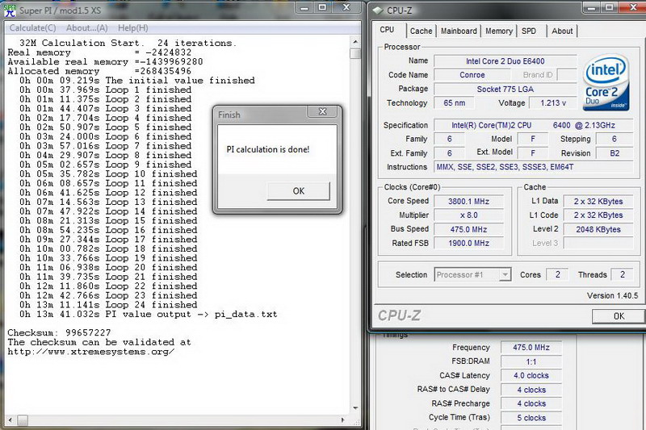This screenshot has width=646, height=430.
Task: Minimize the Super PI window
Action: [304, 8]
